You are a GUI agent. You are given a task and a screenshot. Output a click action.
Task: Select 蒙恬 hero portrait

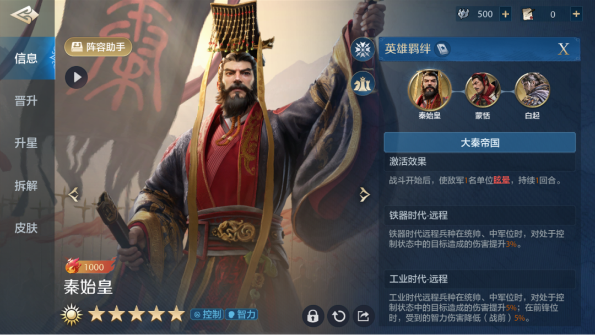(x=482, y=90)
